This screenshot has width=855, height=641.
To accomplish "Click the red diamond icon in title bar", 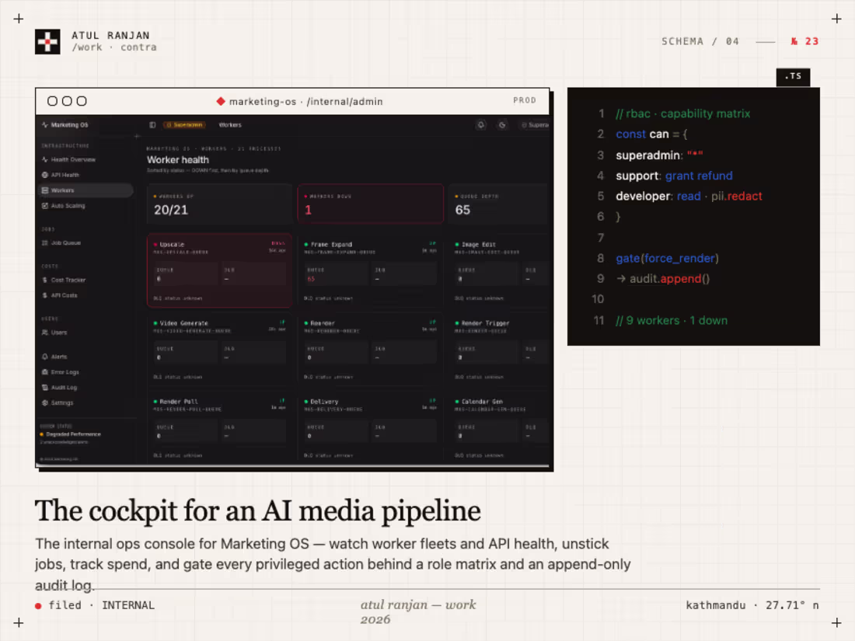I will (221, 101).
